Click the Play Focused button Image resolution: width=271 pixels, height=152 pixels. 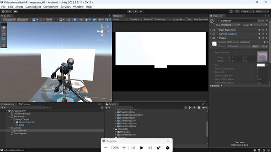(x=201, y=19)
